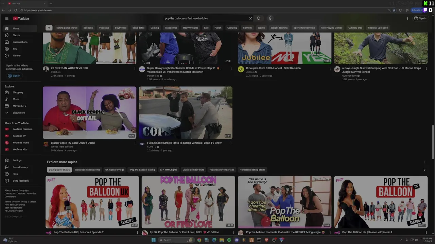Open Shorts from sidebar

[21, 35]
